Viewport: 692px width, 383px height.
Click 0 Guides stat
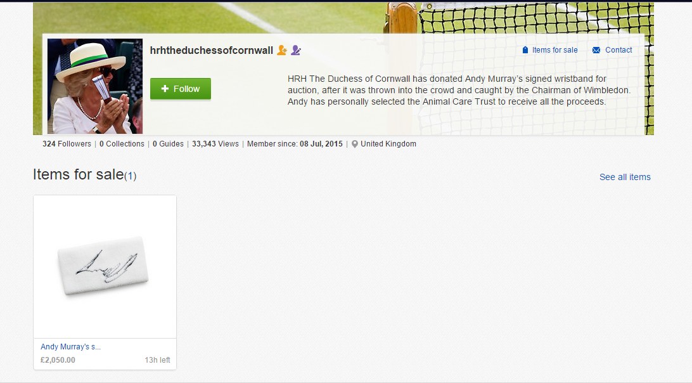[x=168, y=144]
